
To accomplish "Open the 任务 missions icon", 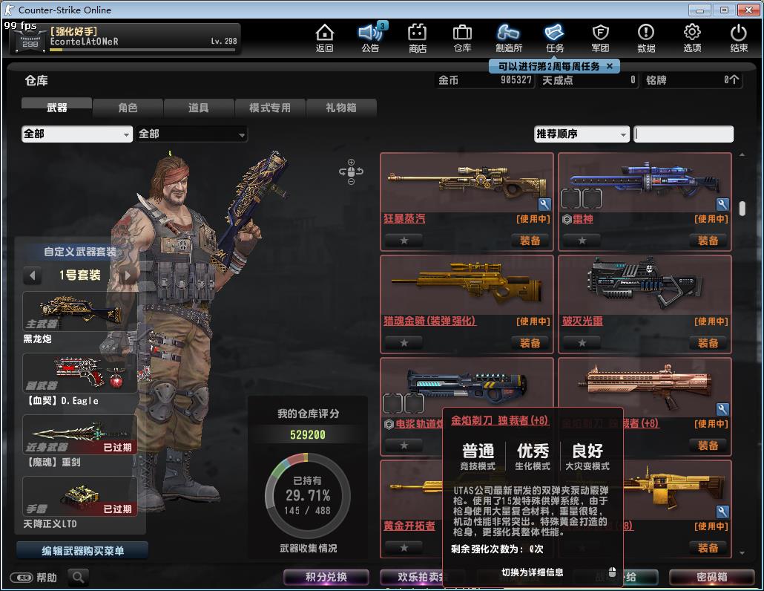I will point(555,38).
